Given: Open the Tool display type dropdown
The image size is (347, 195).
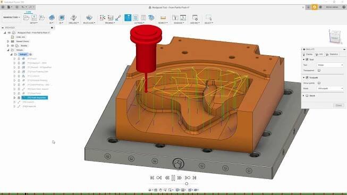Looking at the screenshot, I should coord(330,65).
